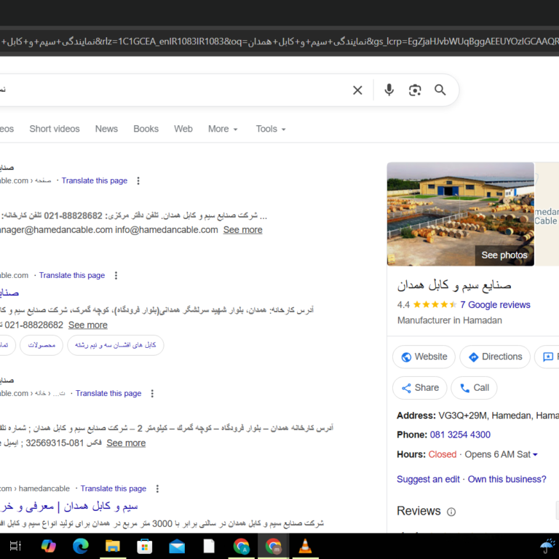Switch to first Chrome profile taskbar icon
Screen dimensions: 559x559
242,546
